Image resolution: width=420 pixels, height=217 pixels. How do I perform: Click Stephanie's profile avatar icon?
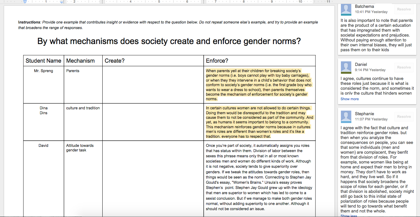point(346,116)
